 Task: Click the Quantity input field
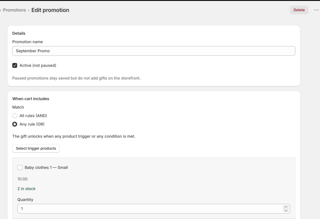(x=154, y=209)
